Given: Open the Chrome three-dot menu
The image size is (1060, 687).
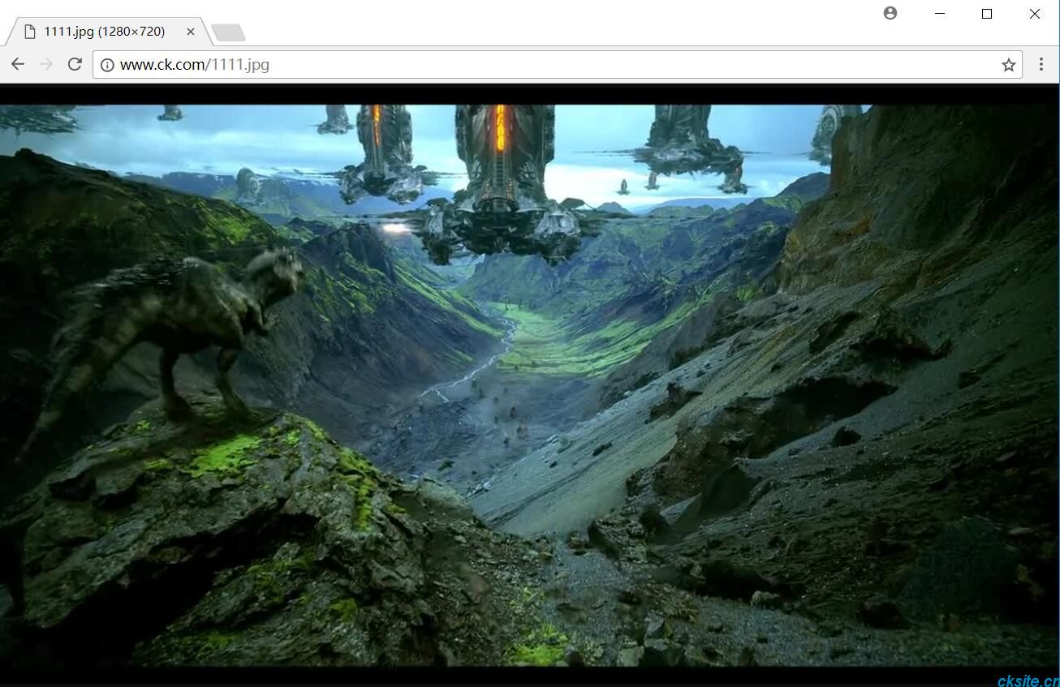Looking at the screenshot, I should click(1041, 64).
